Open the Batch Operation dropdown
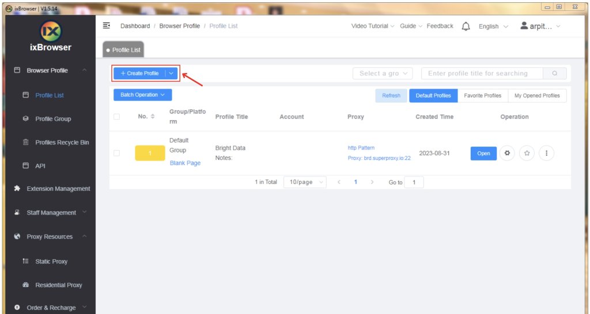 pyautogui.click(x=142, y=95)
